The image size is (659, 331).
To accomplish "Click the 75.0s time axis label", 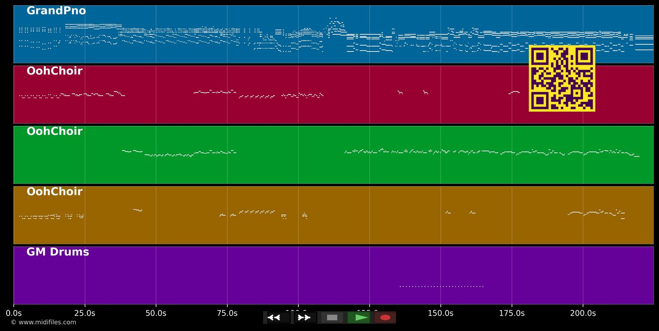I will (227, 313).
